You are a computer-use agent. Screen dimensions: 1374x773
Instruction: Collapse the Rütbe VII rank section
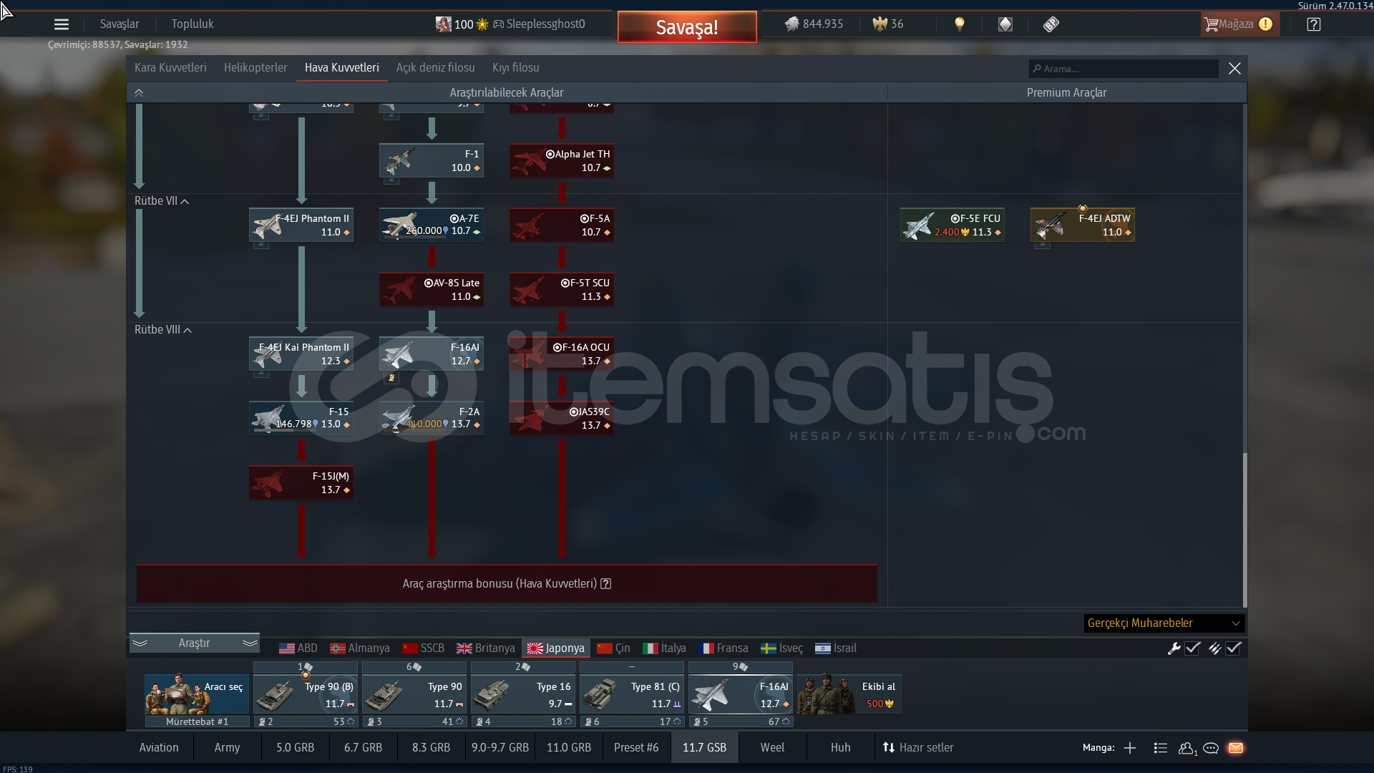point(162,201)
